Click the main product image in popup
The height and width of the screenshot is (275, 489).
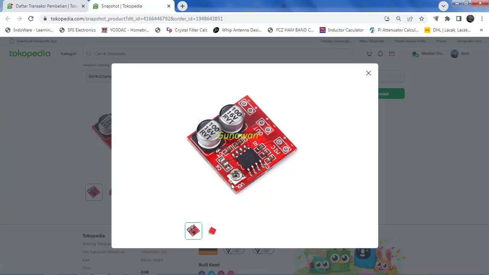[x=242, y=144]
